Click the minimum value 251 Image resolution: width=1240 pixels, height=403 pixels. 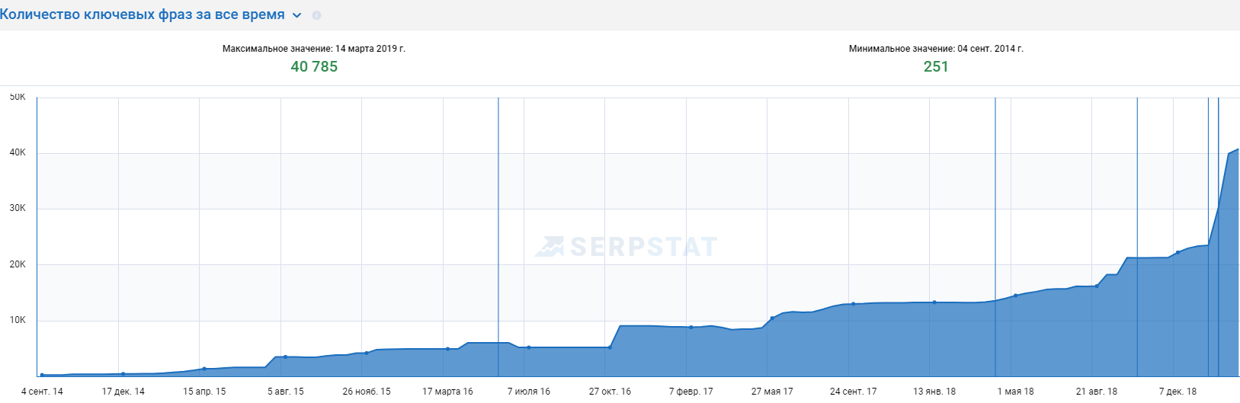936,66
